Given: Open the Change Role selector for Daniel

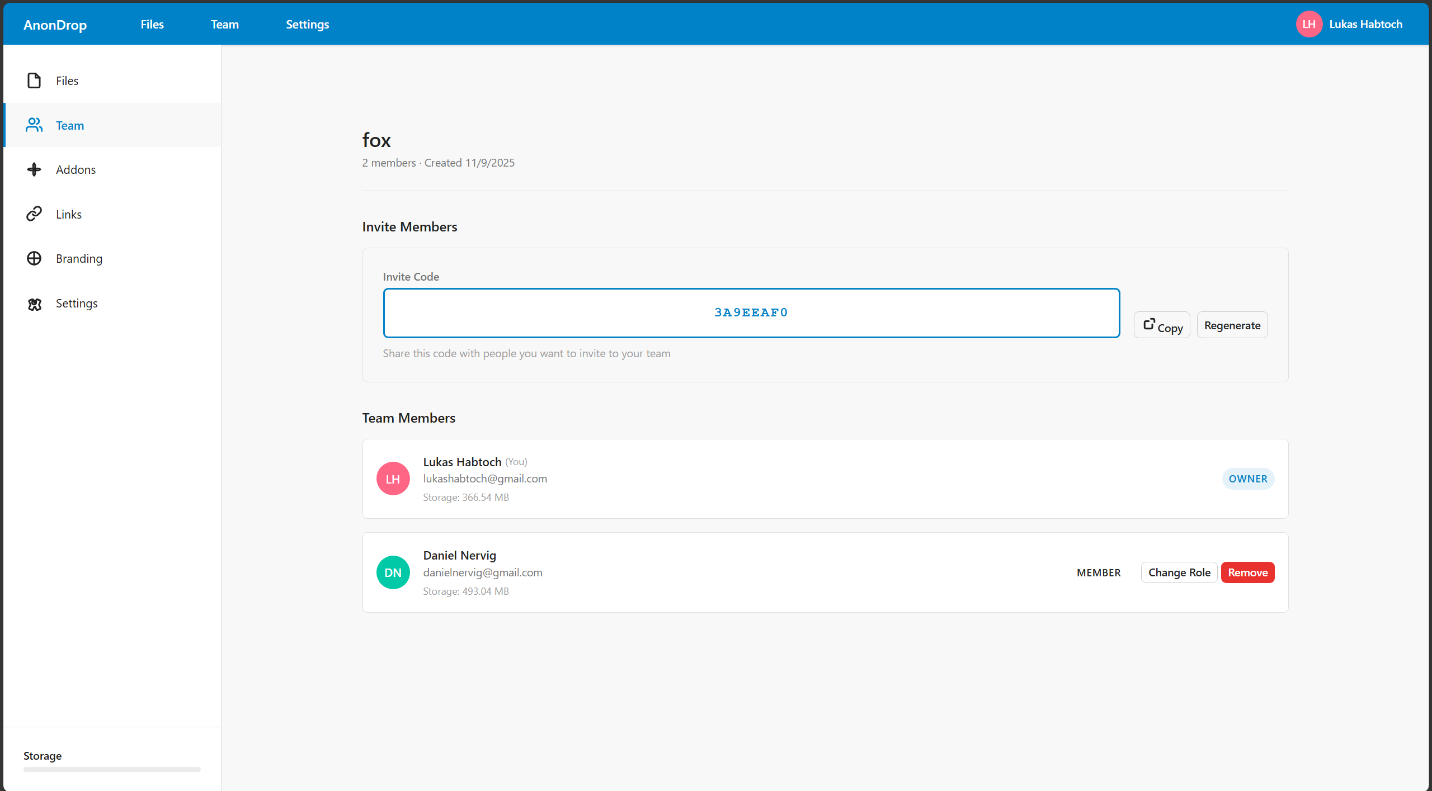Looking at the screenshot, I should click(x=1179, y=572).
